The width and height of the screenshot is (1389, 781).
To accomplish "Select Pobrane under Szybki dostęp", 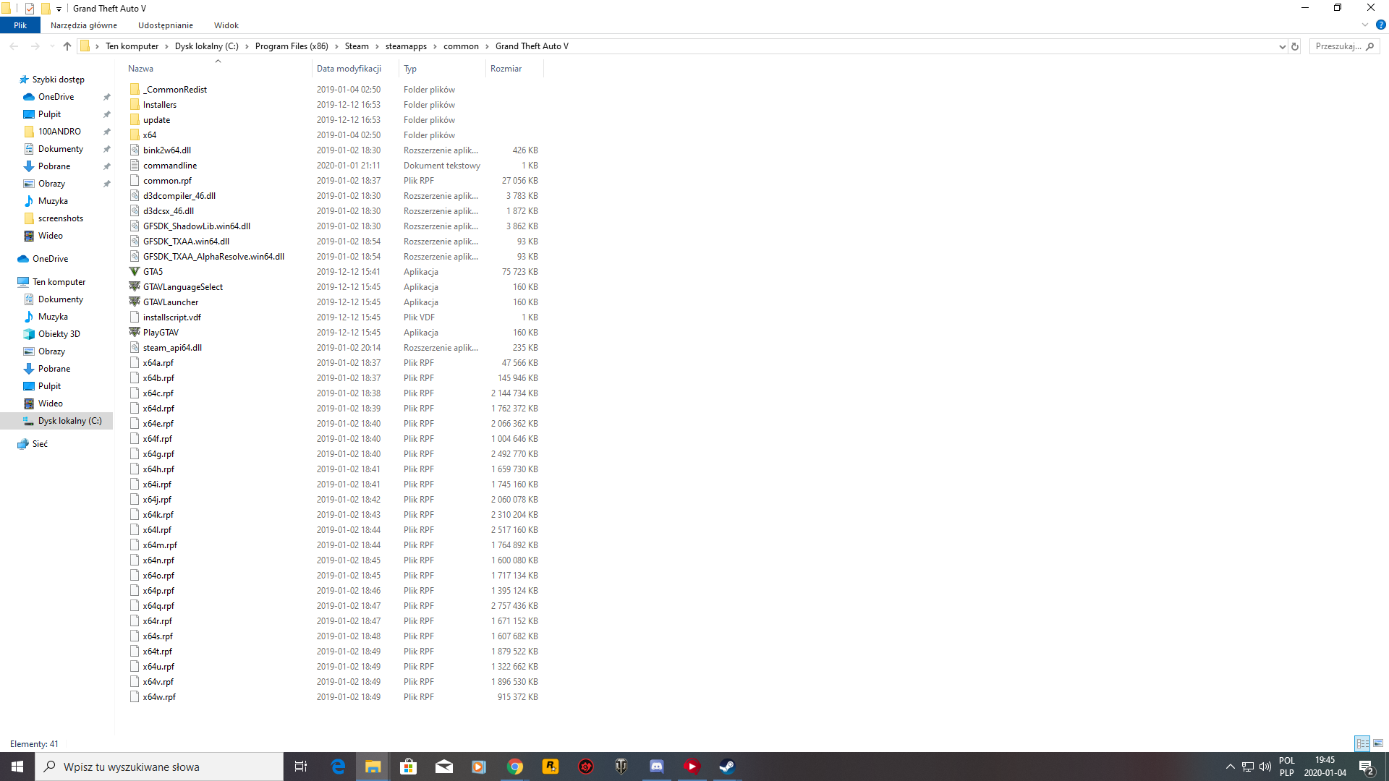I will point(54,166).
